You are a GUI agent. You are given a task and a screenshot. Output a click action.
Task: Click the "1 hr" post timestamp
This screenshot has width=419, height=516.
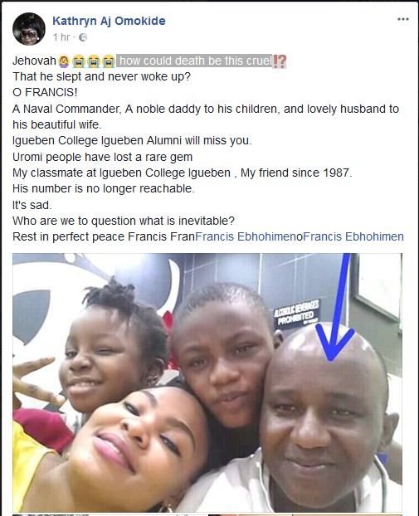coord(61,37)
